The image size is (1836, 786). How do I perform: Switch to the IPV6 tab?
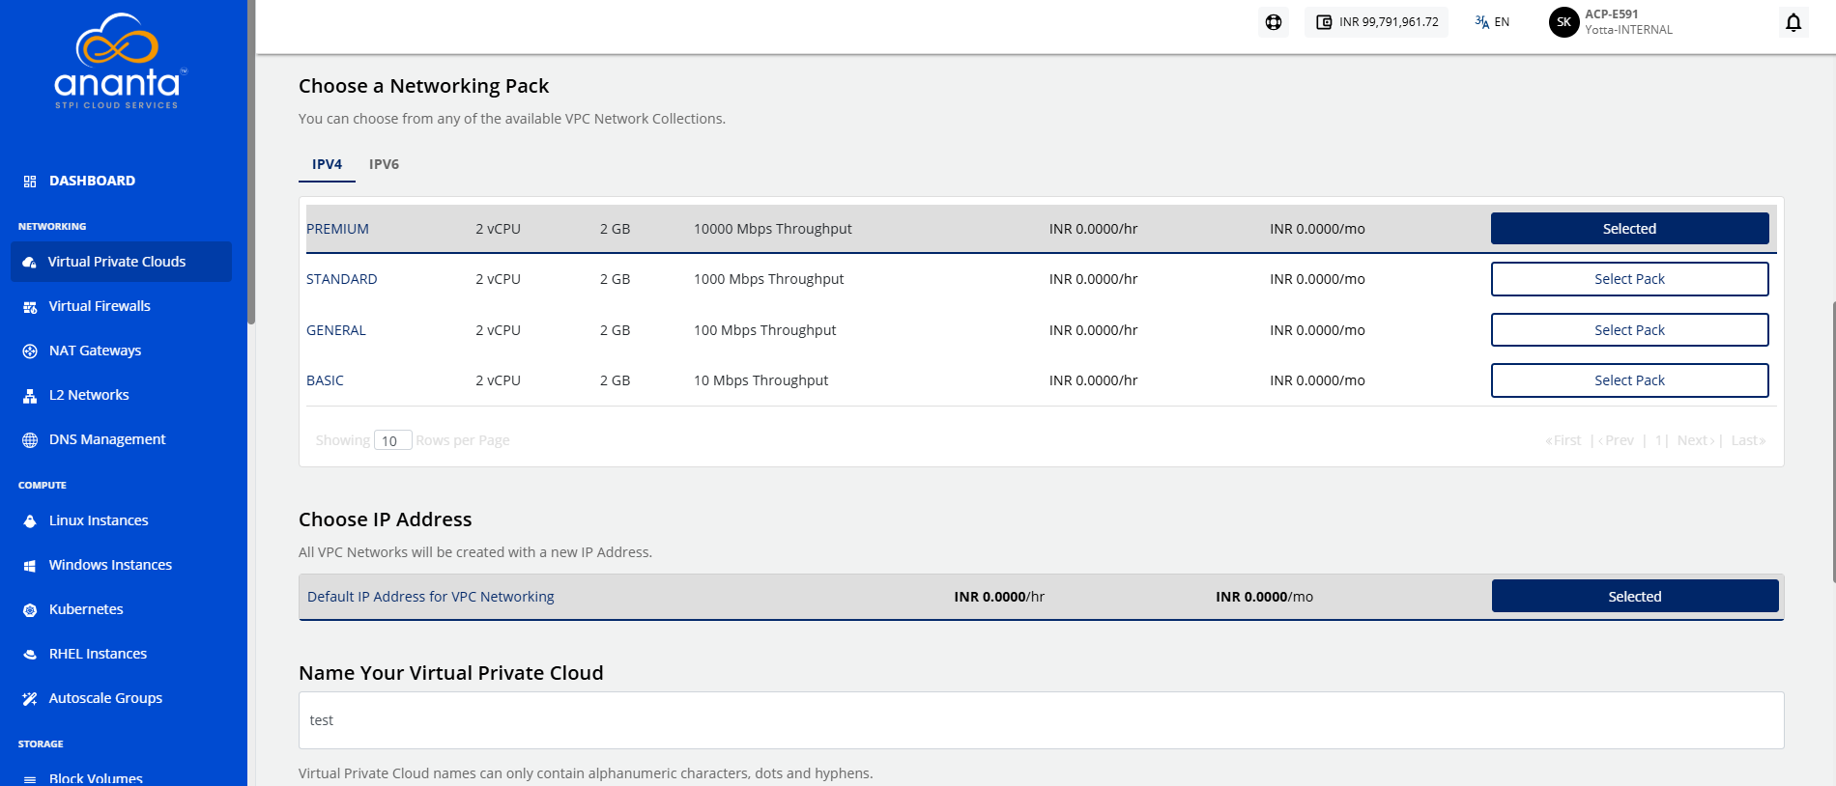(384, 164)
